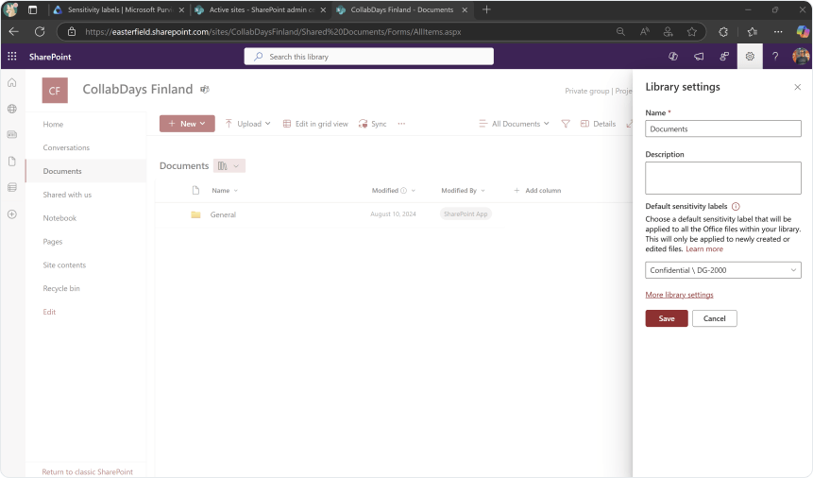Open Recycle bin in navigation
This screenshot has width=813, height=478.
tap(61, 288)
